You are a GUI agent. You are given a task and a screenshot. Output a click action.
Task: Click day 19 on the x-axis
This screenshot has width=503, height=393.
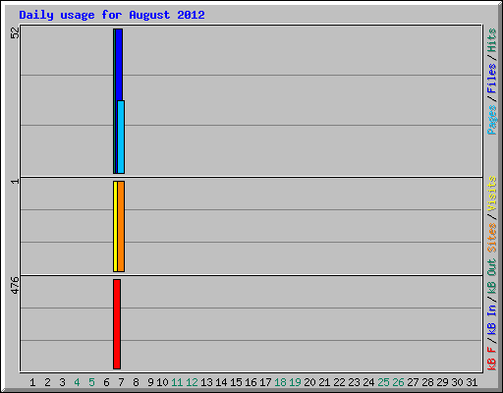point(295,382)
